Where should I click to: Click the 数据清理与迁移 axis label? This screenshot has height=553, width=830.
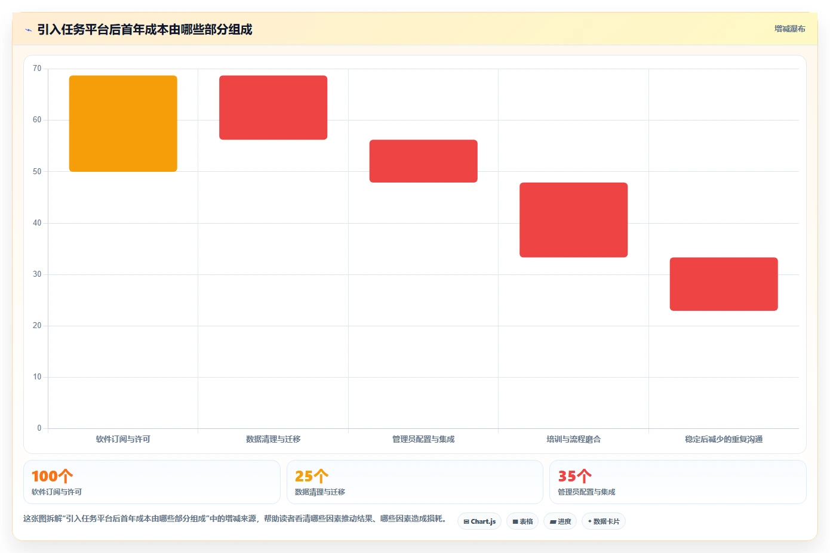(273, 439)
